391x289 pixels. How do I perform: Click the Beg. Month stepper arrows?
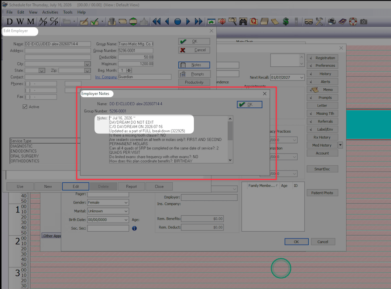tap(129, 70)
